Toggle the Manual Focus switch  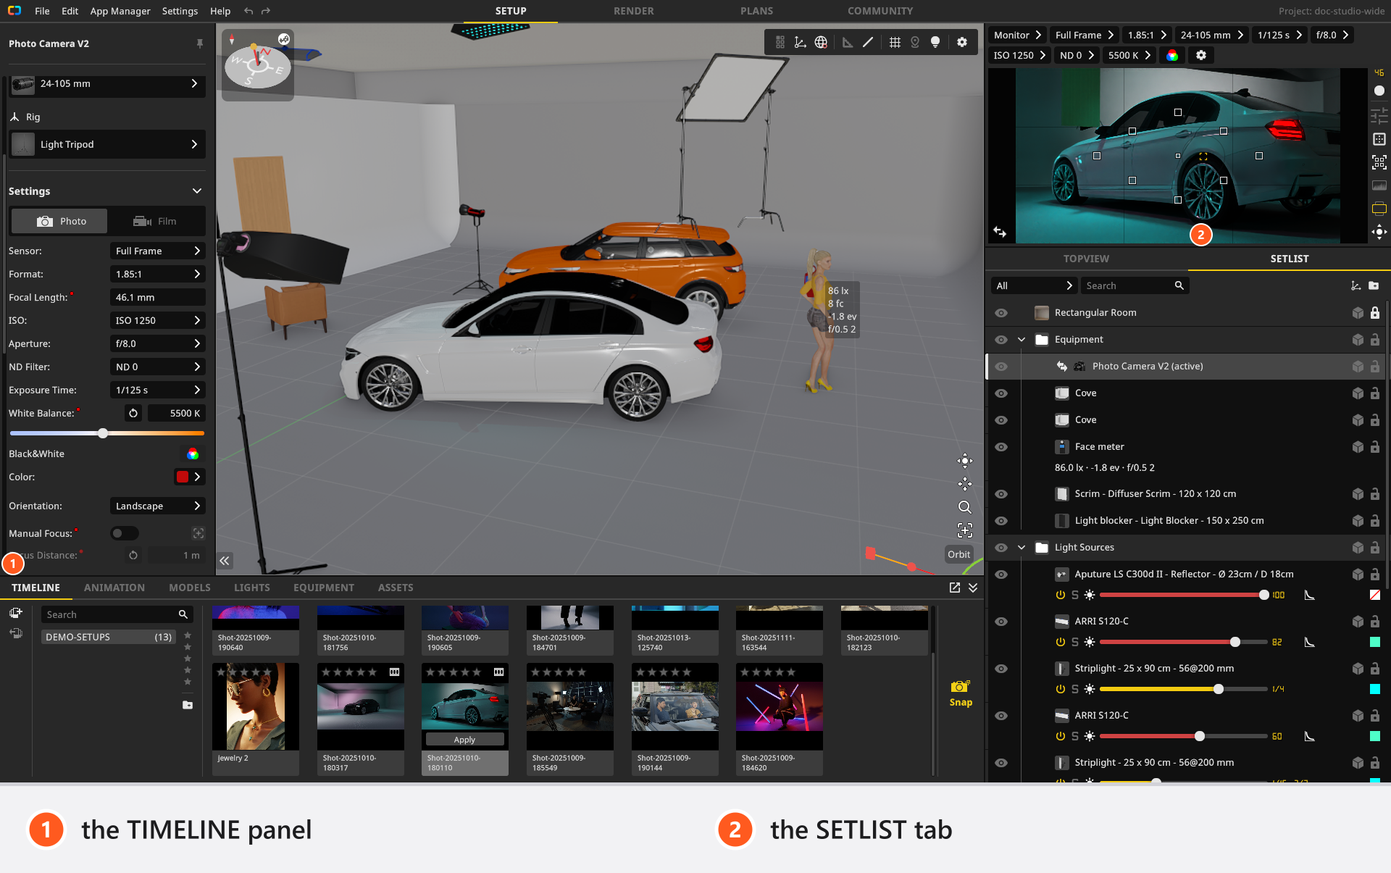[x=124, y=533]
